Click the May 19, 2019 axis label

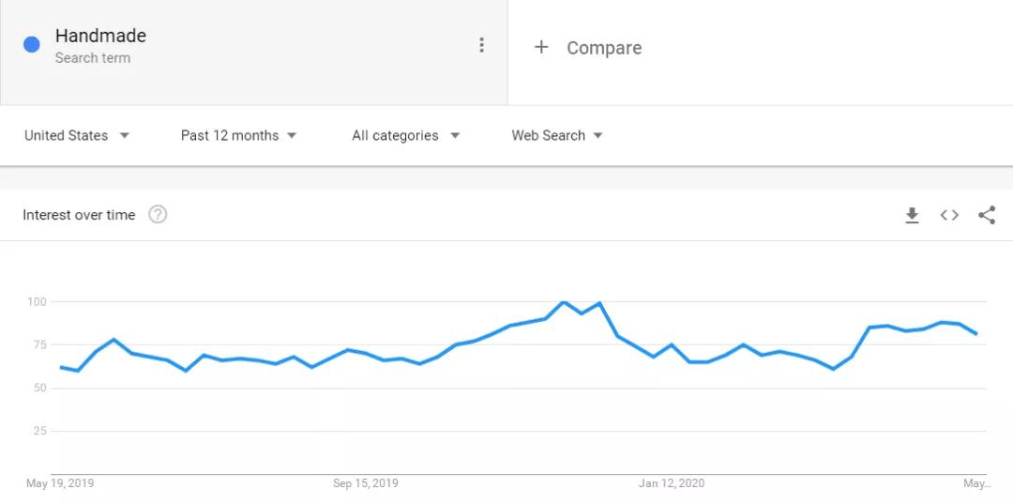(60, 483)
